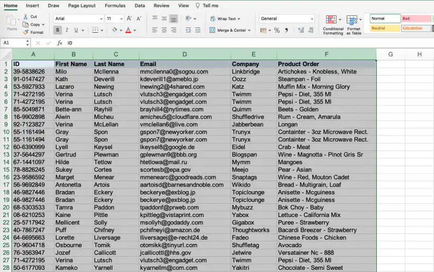Open the Formulas ribbon tab
434x272 pixels.
click(x=115, y=5)
